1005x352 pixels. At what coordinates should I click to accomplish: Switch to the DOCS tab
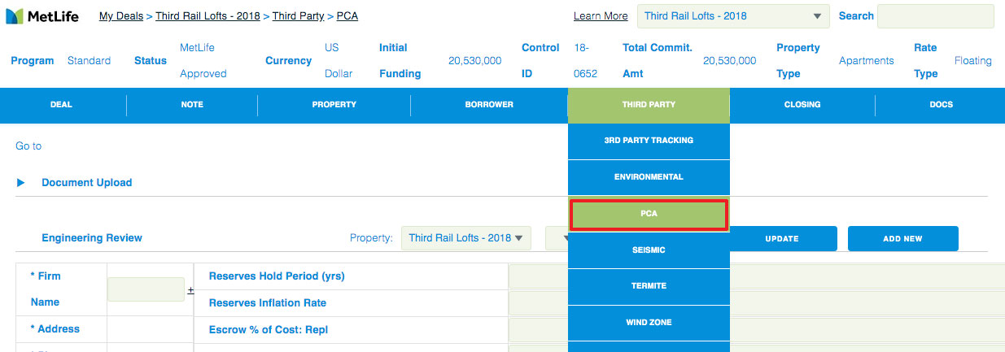[x=940, y=105]
